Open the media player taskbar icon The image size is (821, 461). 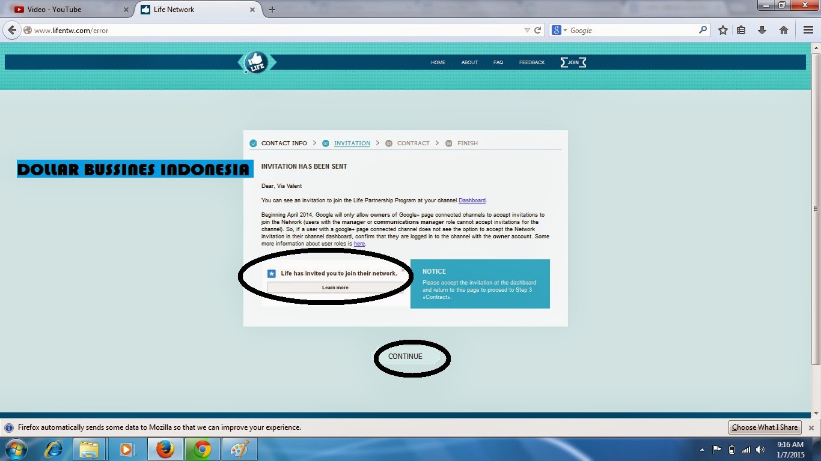[126, 449]
